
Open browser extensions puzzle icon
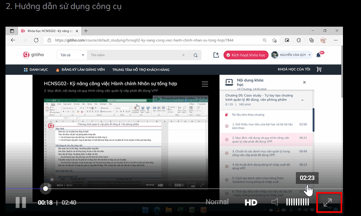299,40
